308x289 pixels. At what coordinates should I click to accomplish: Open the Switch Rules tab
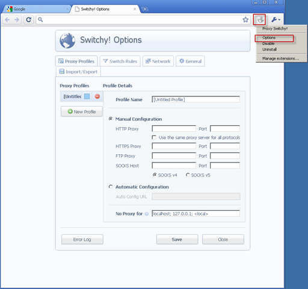pyautogui.click(x=120, y=61)
